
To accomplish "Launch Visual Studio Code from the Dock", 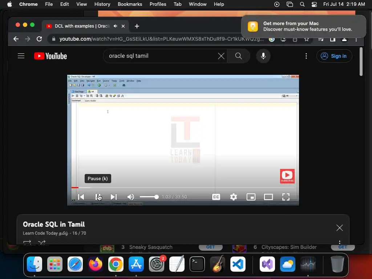I will pos(238,264).
